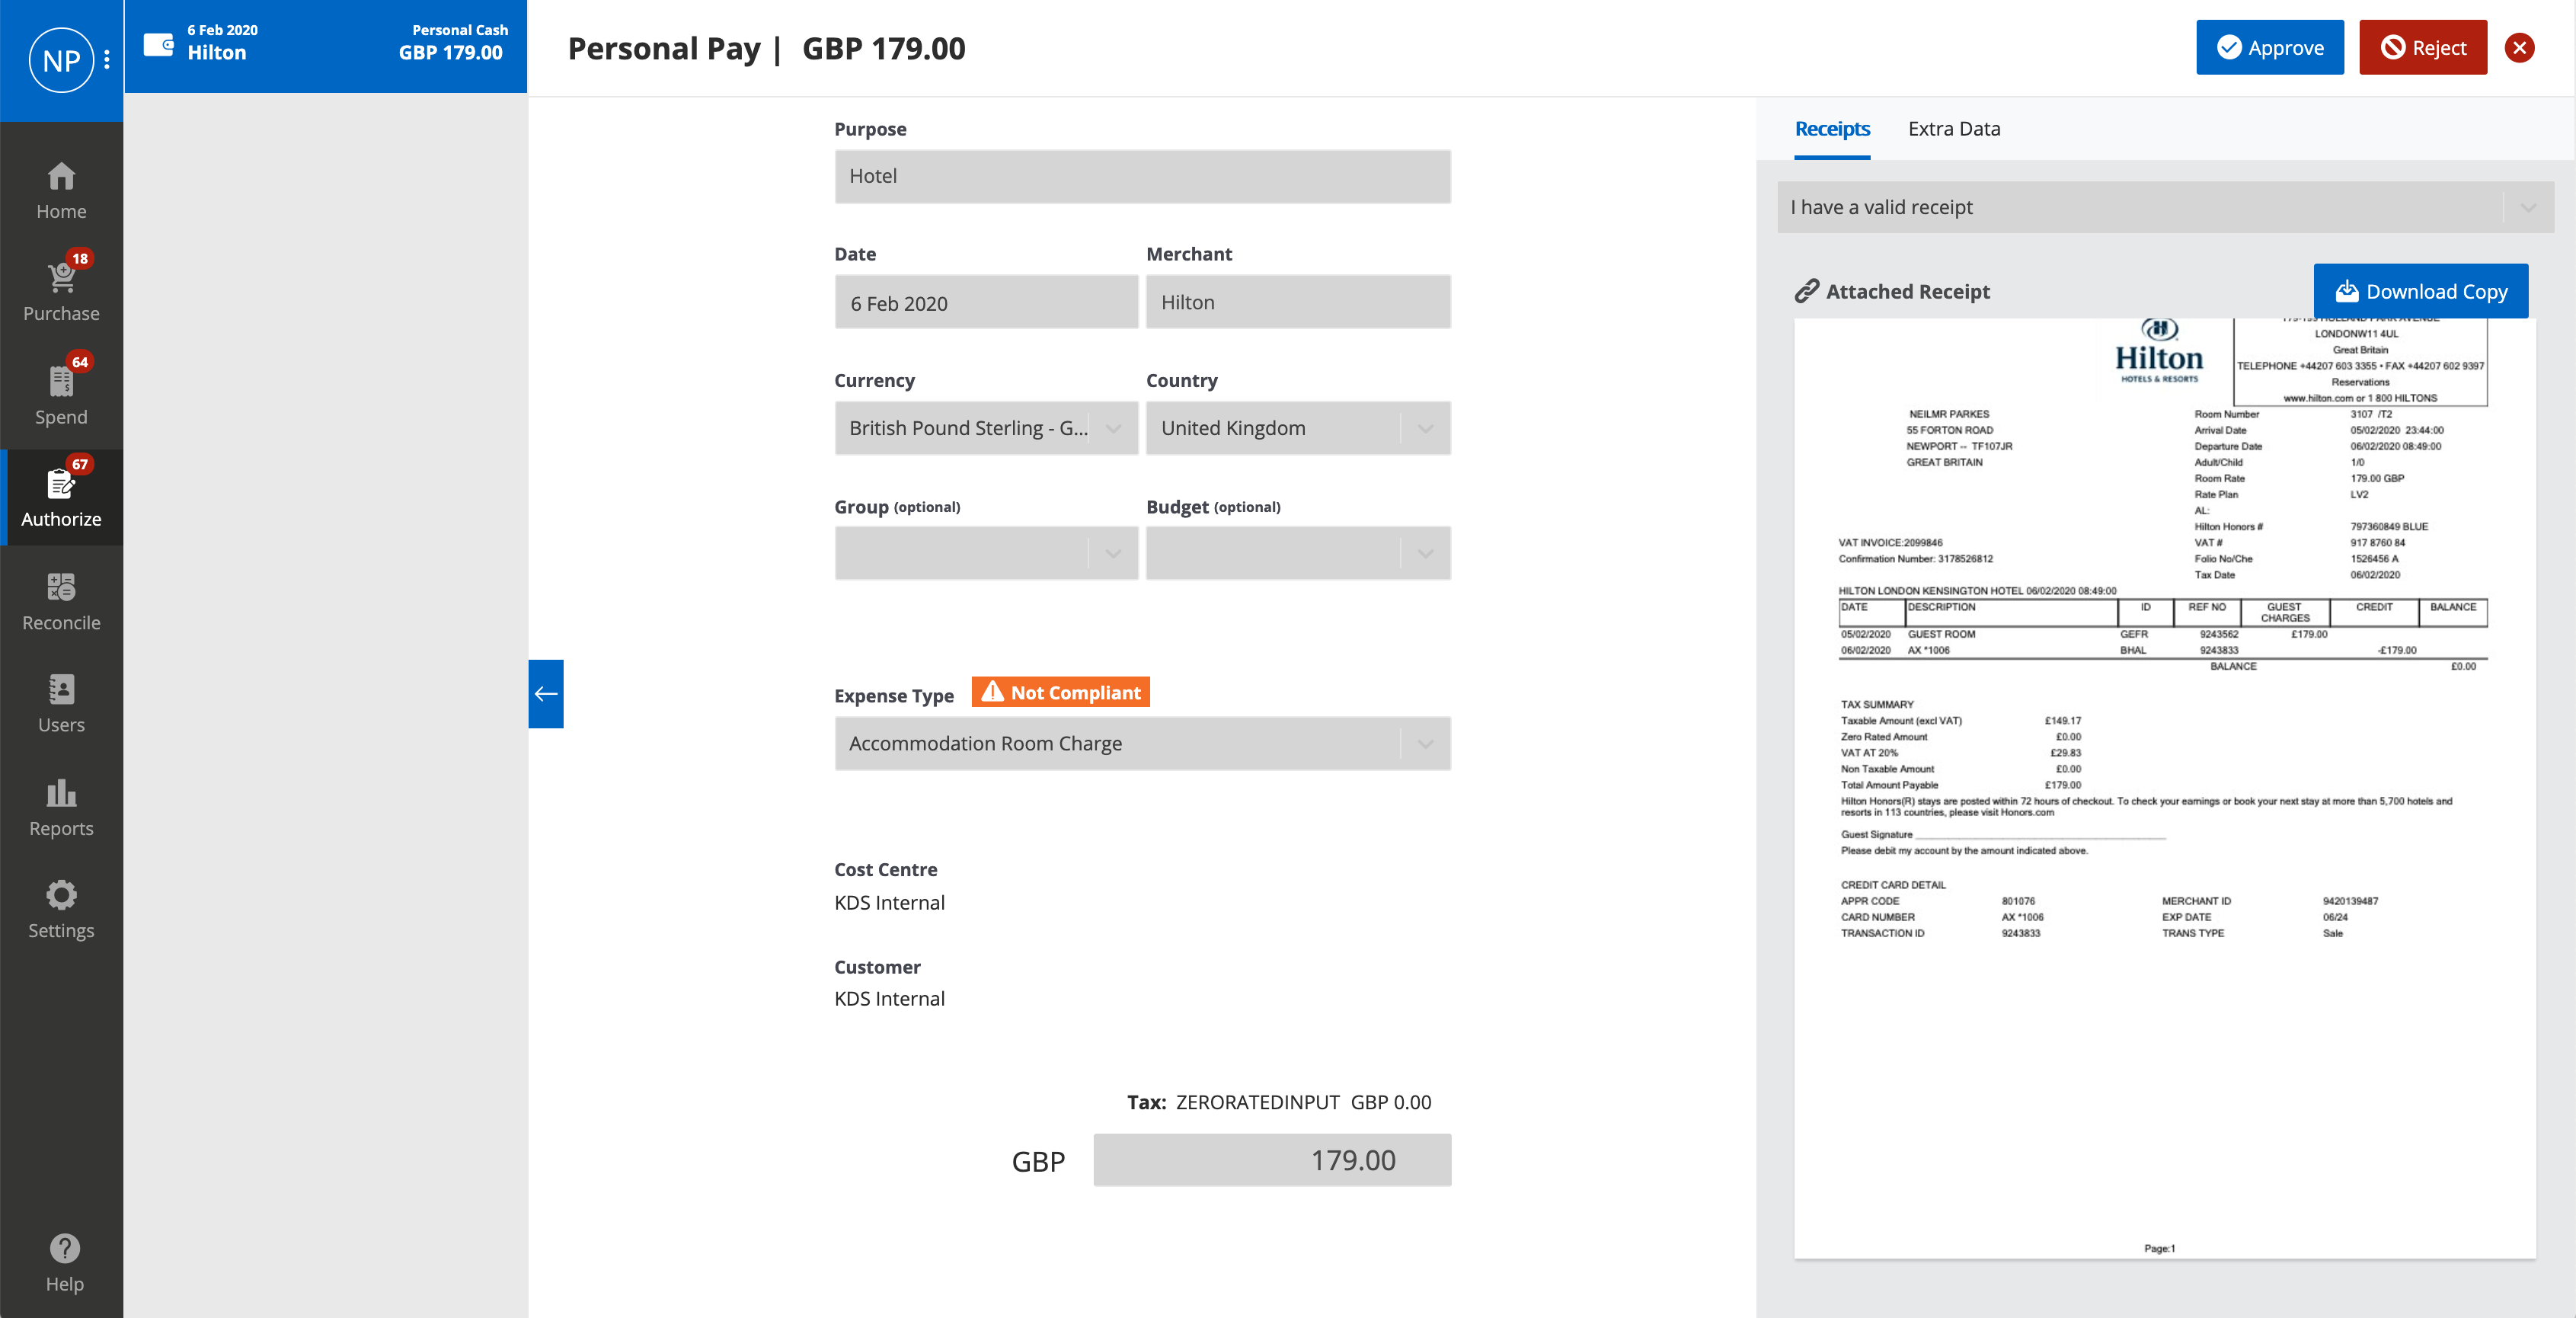Open the Reports chart icon
The height and width of the screenshot is (1318, 2576).
[61, 794]
